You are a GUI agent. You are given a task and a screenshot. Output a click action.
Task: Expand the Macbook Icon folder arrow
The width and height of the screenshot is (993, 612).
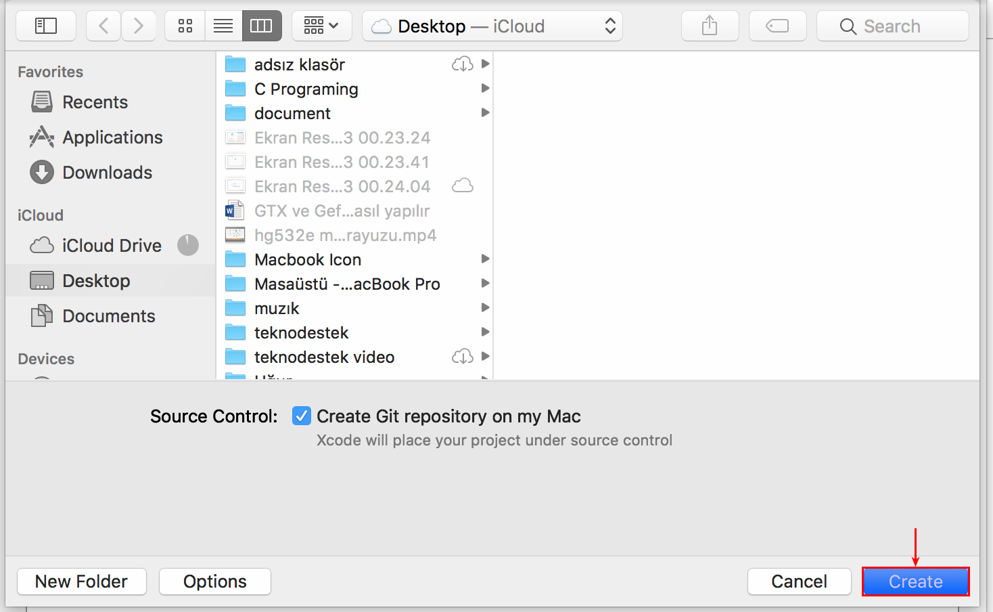[x=485, y=259]
